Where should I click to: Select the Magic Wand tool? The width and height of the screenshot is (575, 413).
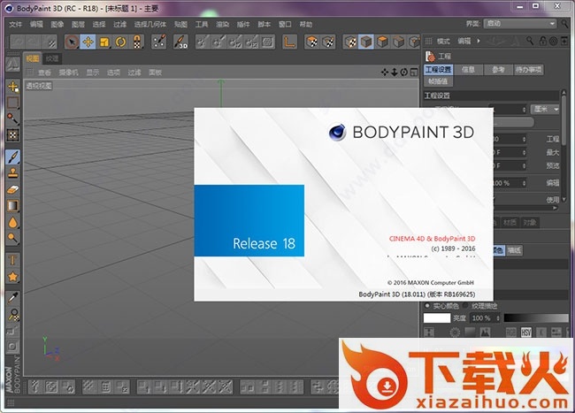click(13, 118)
